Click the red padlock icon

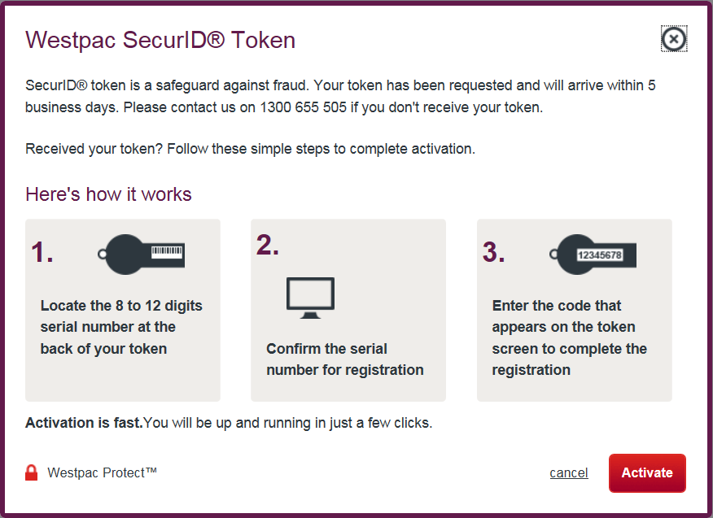pyautogui.click(x=32, y=472)
